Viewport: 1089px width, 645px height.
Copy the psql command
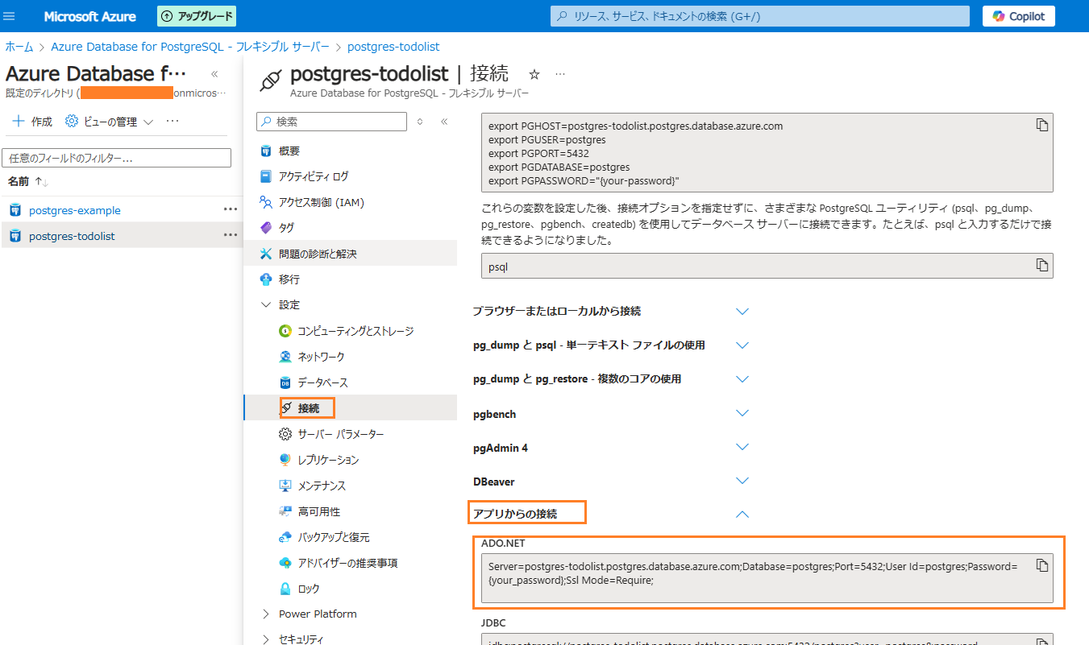coord(1041,265)
